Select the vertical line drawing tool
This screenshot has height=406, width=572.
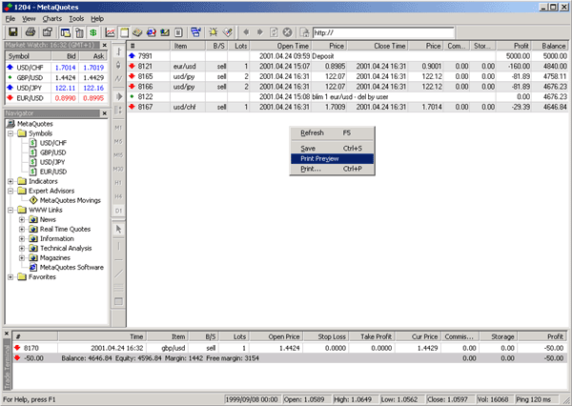(x=118, y=247)
